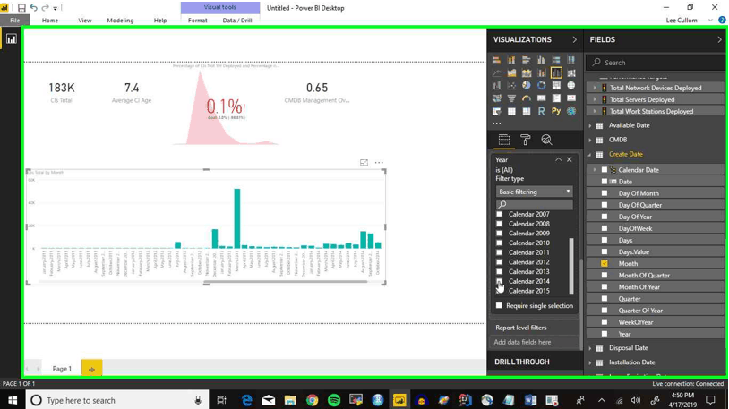Image resolution: width=729 pixels, height=409 pixels.
Task: Choose the Card visualization
Action: point(541,98)
